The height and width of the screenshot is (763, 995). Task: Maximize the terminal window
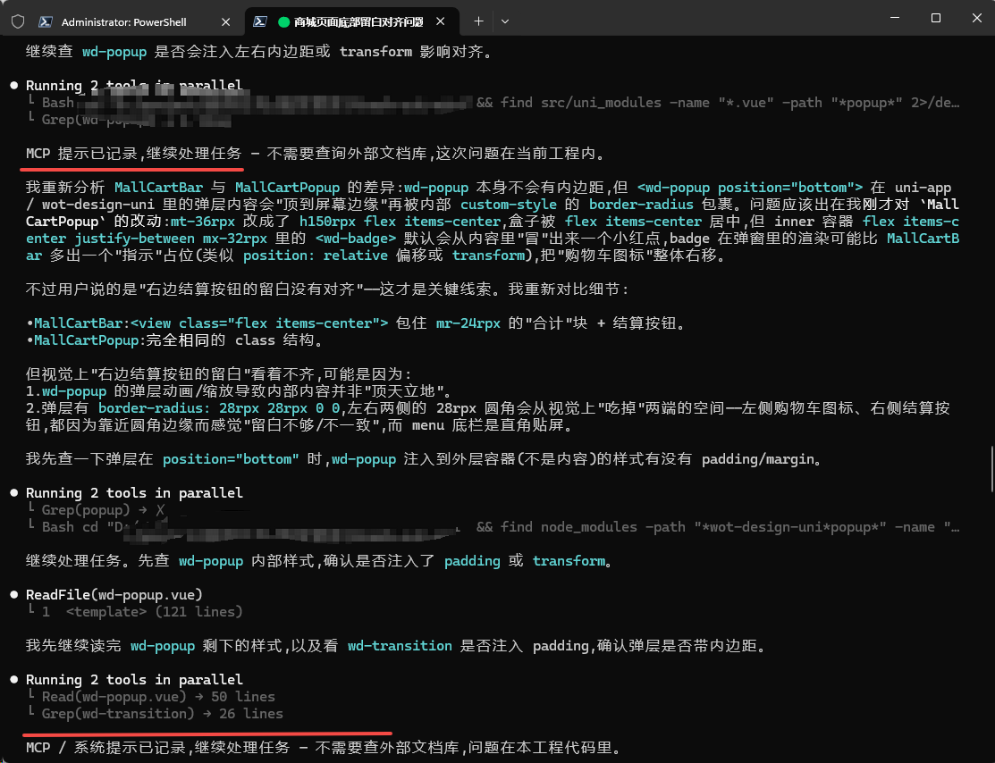[x=935, y=18]
